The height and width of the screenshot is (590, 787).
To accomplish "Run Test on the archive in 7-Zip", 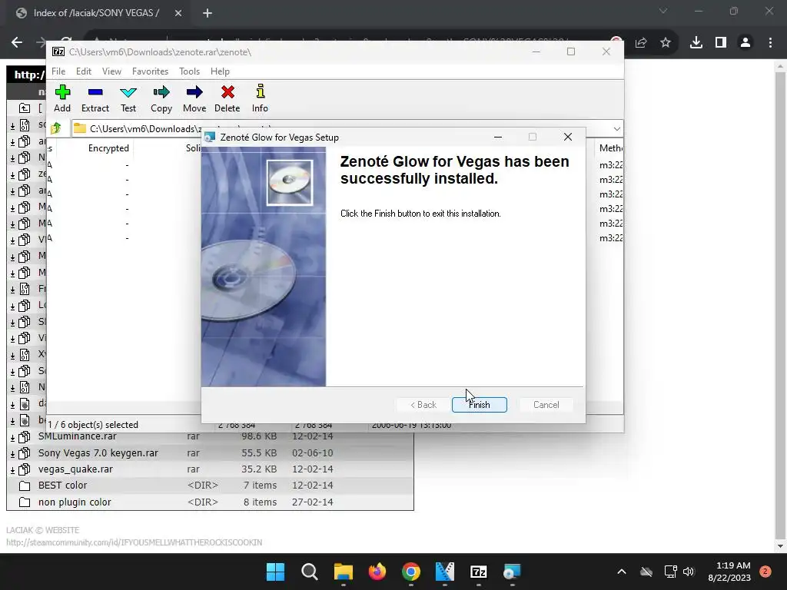I will (128, 99).
